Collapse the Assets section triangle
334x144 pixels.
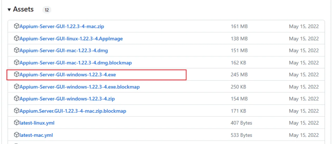(9, 10)
